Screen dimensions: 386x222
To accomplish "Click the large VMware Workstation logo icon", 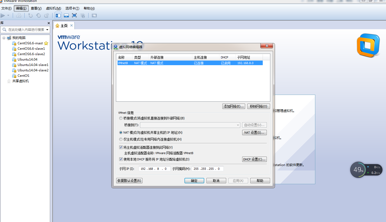I will coord(368,45).
